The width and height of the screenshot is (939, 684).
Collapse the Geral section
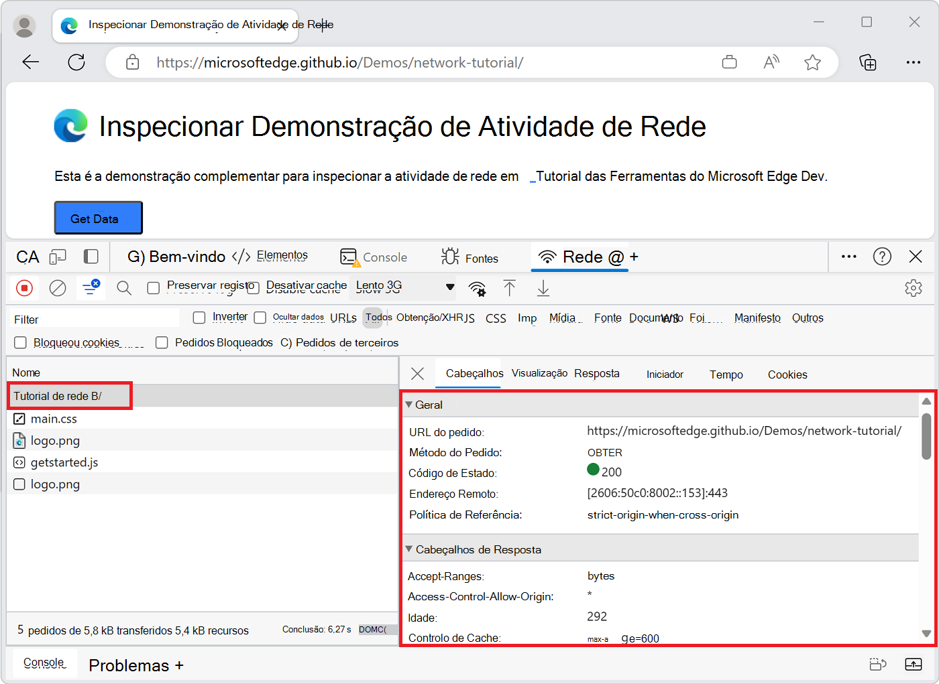tap(408, 405)
